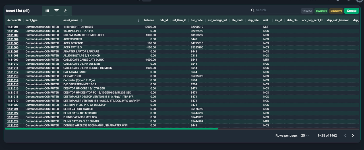Click ACER TFT 18.5 asset name
The image size is (364, 150).
coord(73,47)
